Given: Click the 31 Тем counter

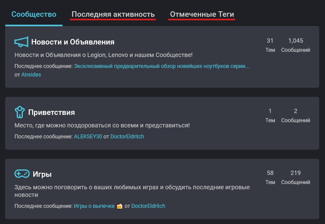Looking at the screenshot, I should (270, 45).
